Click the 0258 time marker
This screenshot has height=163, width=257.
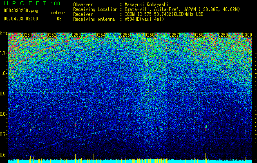coord(199,35)
